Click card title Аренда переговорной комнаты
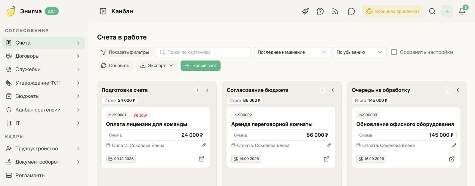Screen dimensions: 475x186 (272, 124)
